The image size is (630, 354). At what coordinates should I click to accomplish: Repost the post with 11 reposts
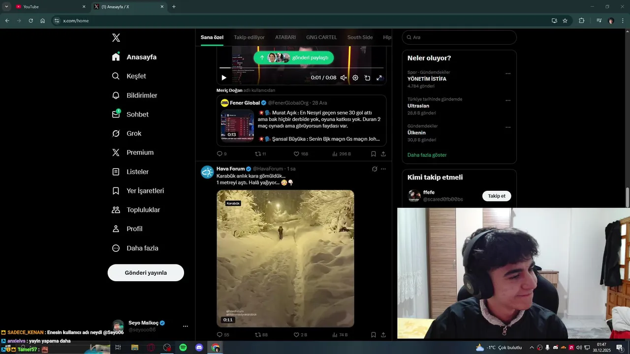(x=260, y=154)
